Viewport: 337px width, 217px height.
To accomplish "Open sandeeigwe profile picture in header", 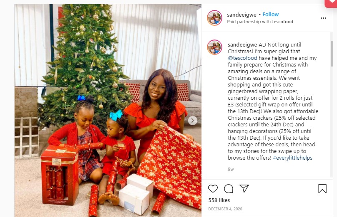I will [x=214, y=18].
